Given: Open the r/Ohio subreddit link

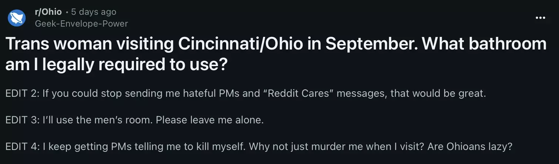Looking at the screenshot, I should 48,12.
